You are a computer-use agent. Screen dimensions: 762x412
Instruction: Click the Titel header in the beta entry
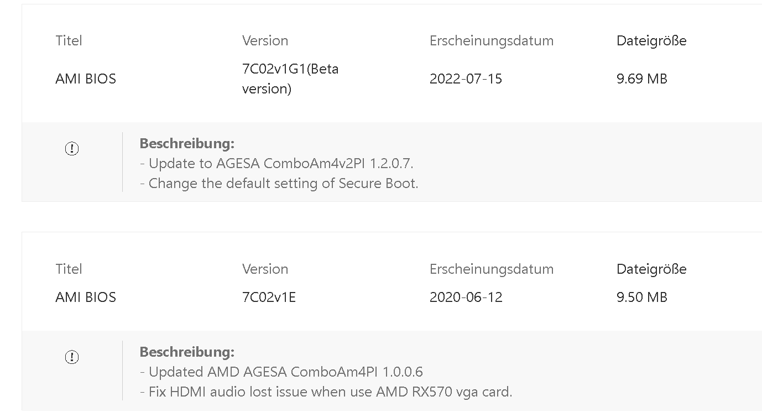(69, 40)
